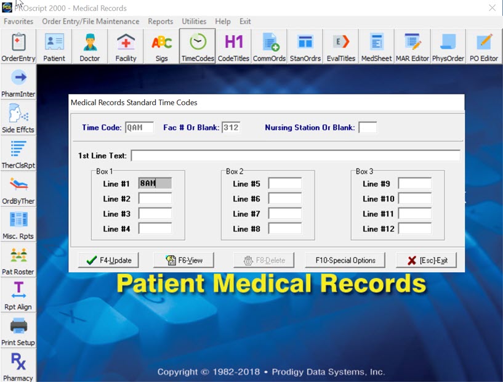Click the [Esc]-Exit button
The image size is (503, 382).
(x=426, y=260)
